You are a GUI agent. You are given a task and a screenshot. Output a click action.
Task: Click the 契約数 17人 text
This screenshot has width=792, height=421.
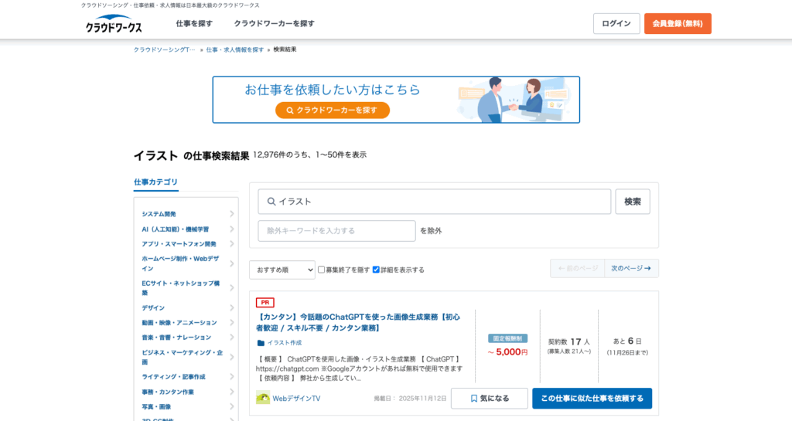tap(568, 342)
